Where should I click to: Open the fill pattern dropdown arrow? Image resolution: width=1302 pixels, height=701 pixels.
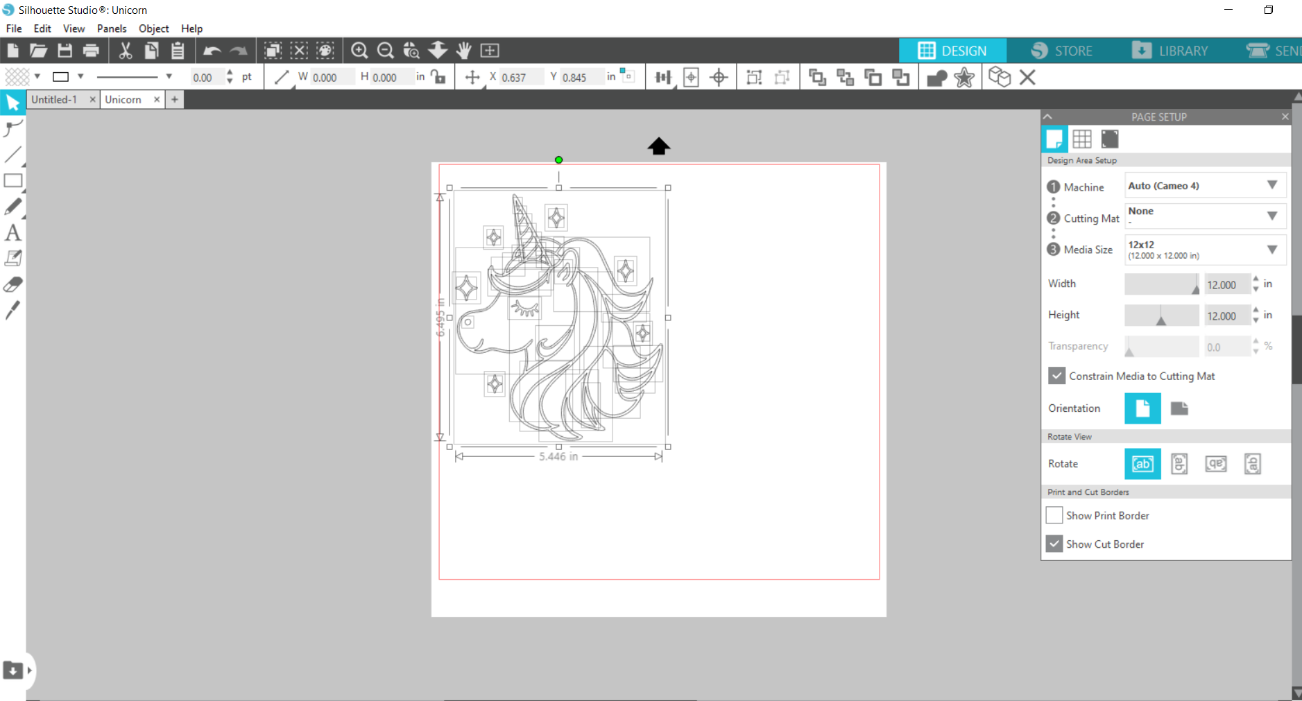click(37, 76)
